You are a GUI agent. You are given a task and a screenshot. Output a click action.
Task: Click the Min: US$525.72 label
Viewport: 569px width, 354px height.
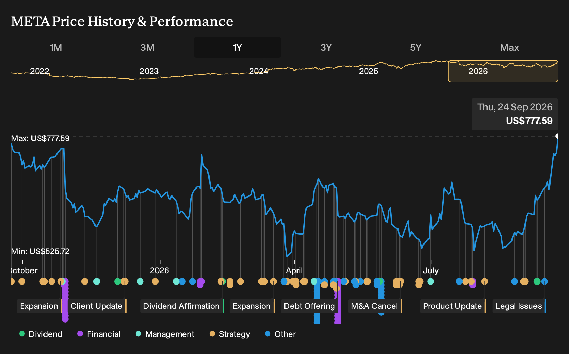click(40, 251)
